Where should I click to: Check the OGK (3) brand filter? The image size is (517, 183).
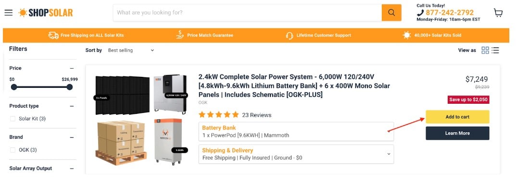coord(13,150)
